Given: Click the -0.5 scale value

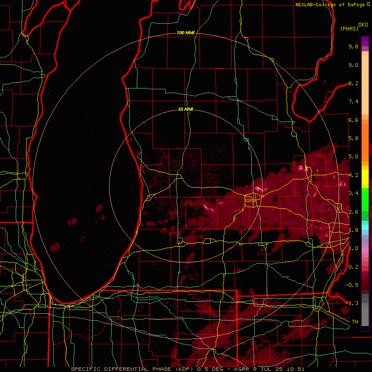Looking at the screenshot, I should (x=352, y=285).
